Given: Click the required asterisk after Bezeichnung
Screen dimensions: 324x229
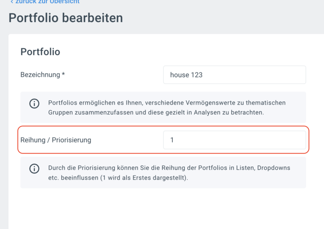Looking at the screenshot, I should pos(63,75).
